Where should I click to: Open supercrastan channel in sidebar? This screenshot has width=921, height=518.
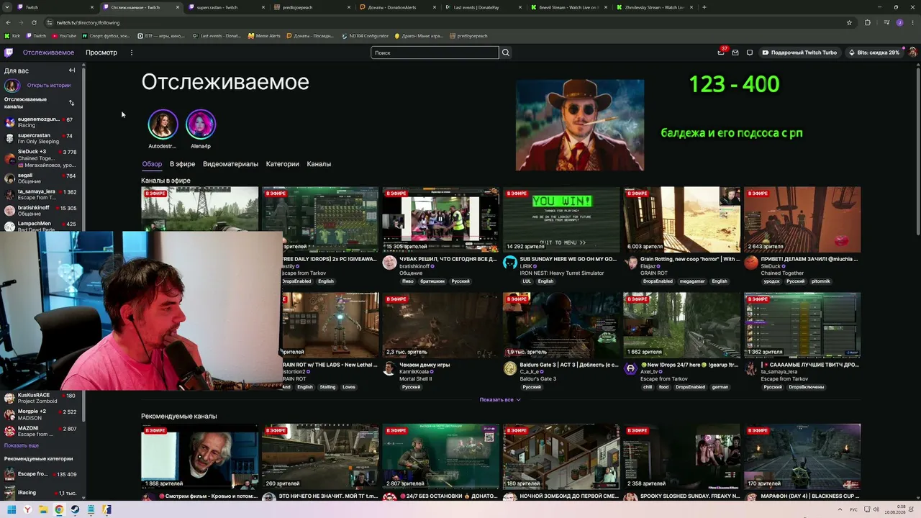42,138
